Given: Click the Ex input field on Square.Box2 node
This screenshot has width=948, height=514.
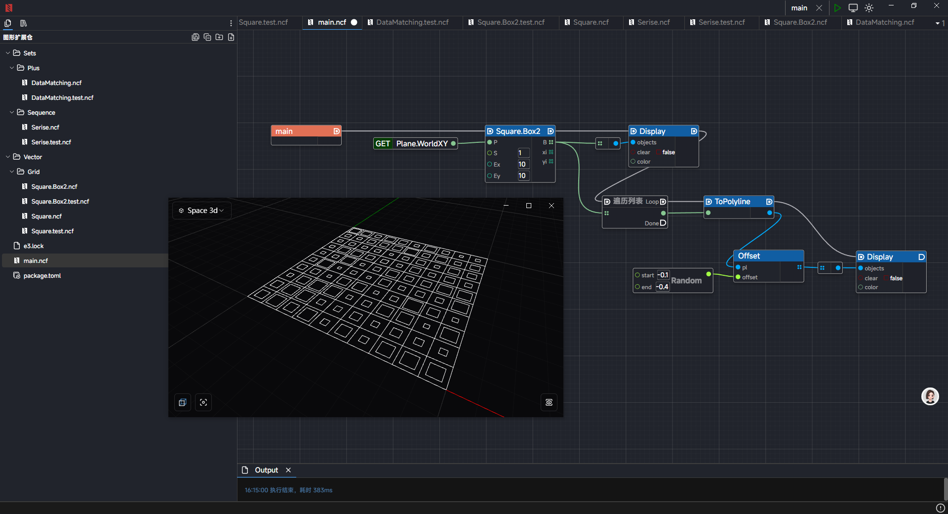Looking at the screenshot, I should tap(523, 165).
